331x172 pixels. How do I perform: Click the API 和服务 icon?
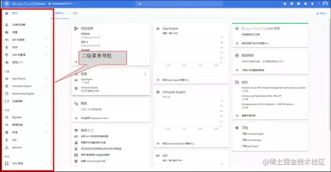pyautogui.click(x=6, y=40)
